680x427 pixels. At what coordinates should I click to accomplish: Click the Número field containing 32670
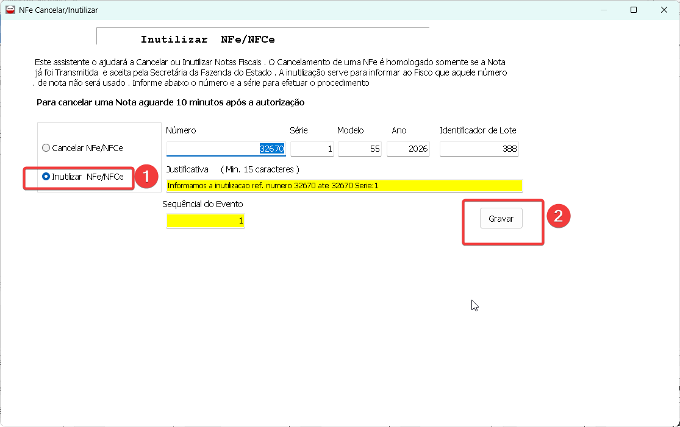[x=226, y=149]
